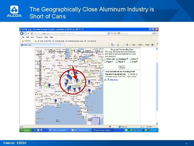
Task: Open the Aluminum link in results
Action: [114, 80]
